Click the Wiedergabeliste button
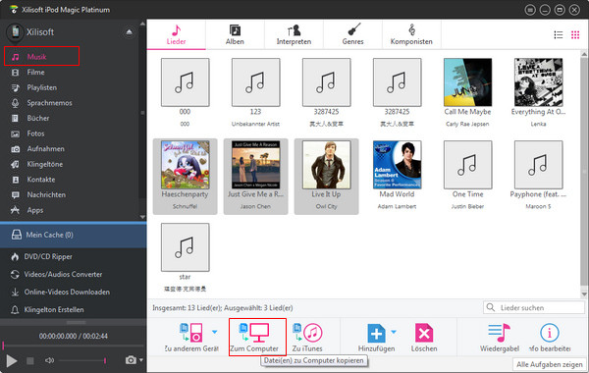589x373 pixels. coord(500,338)
